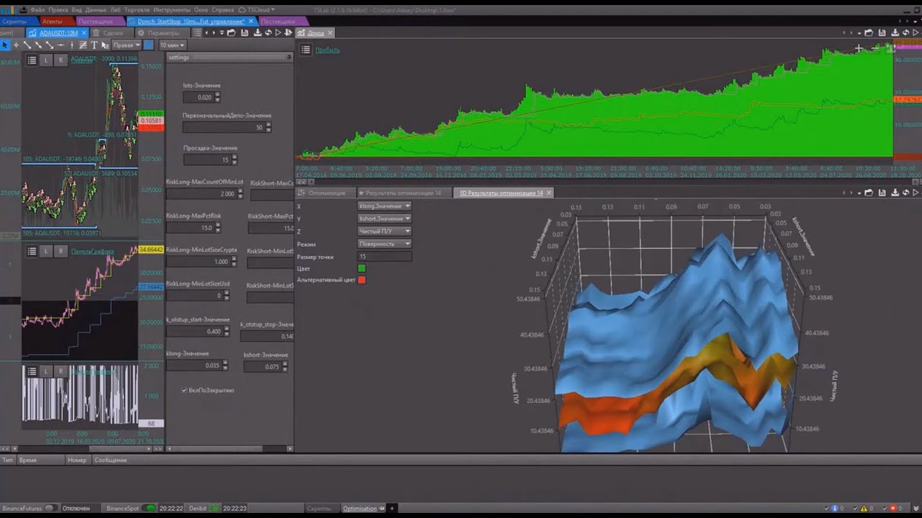Viewport: 922px width, 518px height.
Task: Click the download icon in script toolbar
Action: [257, 33]
